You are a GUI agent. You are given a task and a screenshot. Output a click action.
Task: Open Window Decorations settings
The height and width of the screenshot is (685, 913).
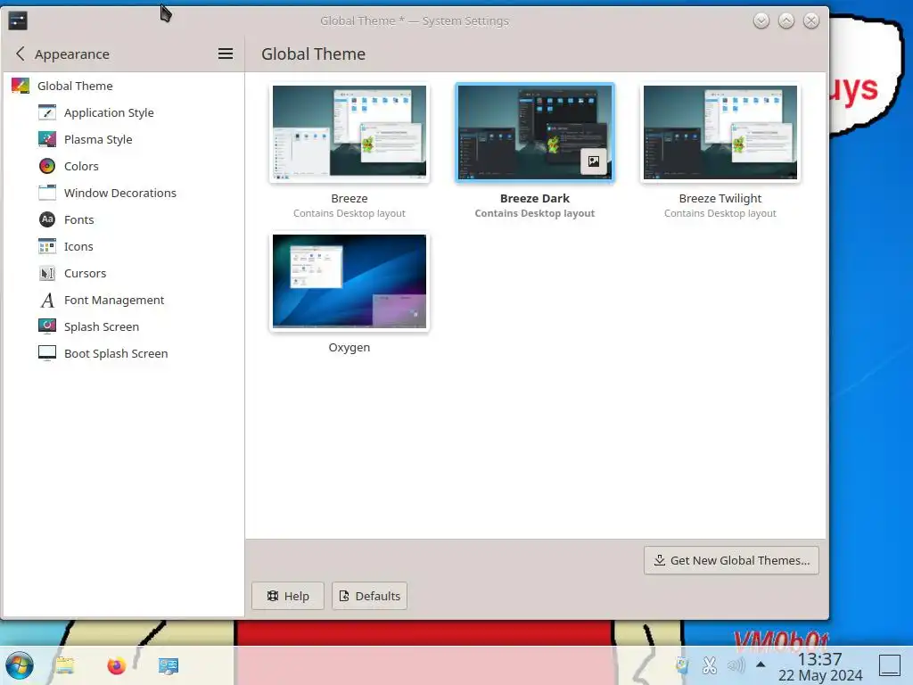(120, 193)
